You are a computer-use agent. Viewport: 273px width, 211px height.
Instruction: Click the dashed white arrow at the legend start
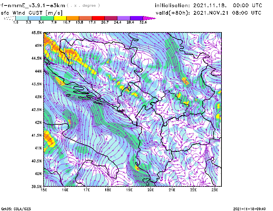(10, 18)
